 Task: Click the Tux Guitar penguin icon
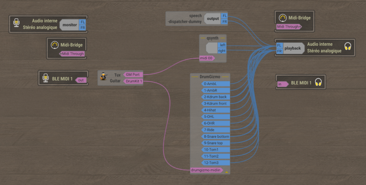click(103, 76)
